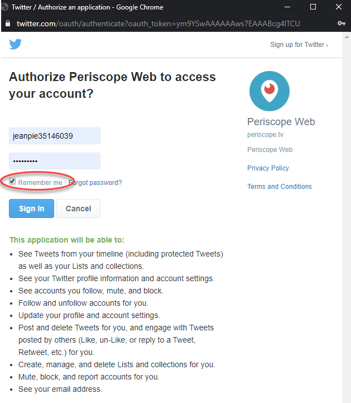Click the username field with jeanpie35146039
The width and height of the screenshot is (351, 403).
pos(55,136)
